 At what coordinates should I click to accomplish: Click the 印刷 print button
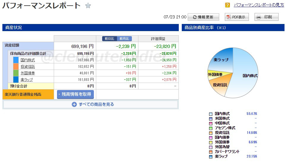(x=266, y=17)
